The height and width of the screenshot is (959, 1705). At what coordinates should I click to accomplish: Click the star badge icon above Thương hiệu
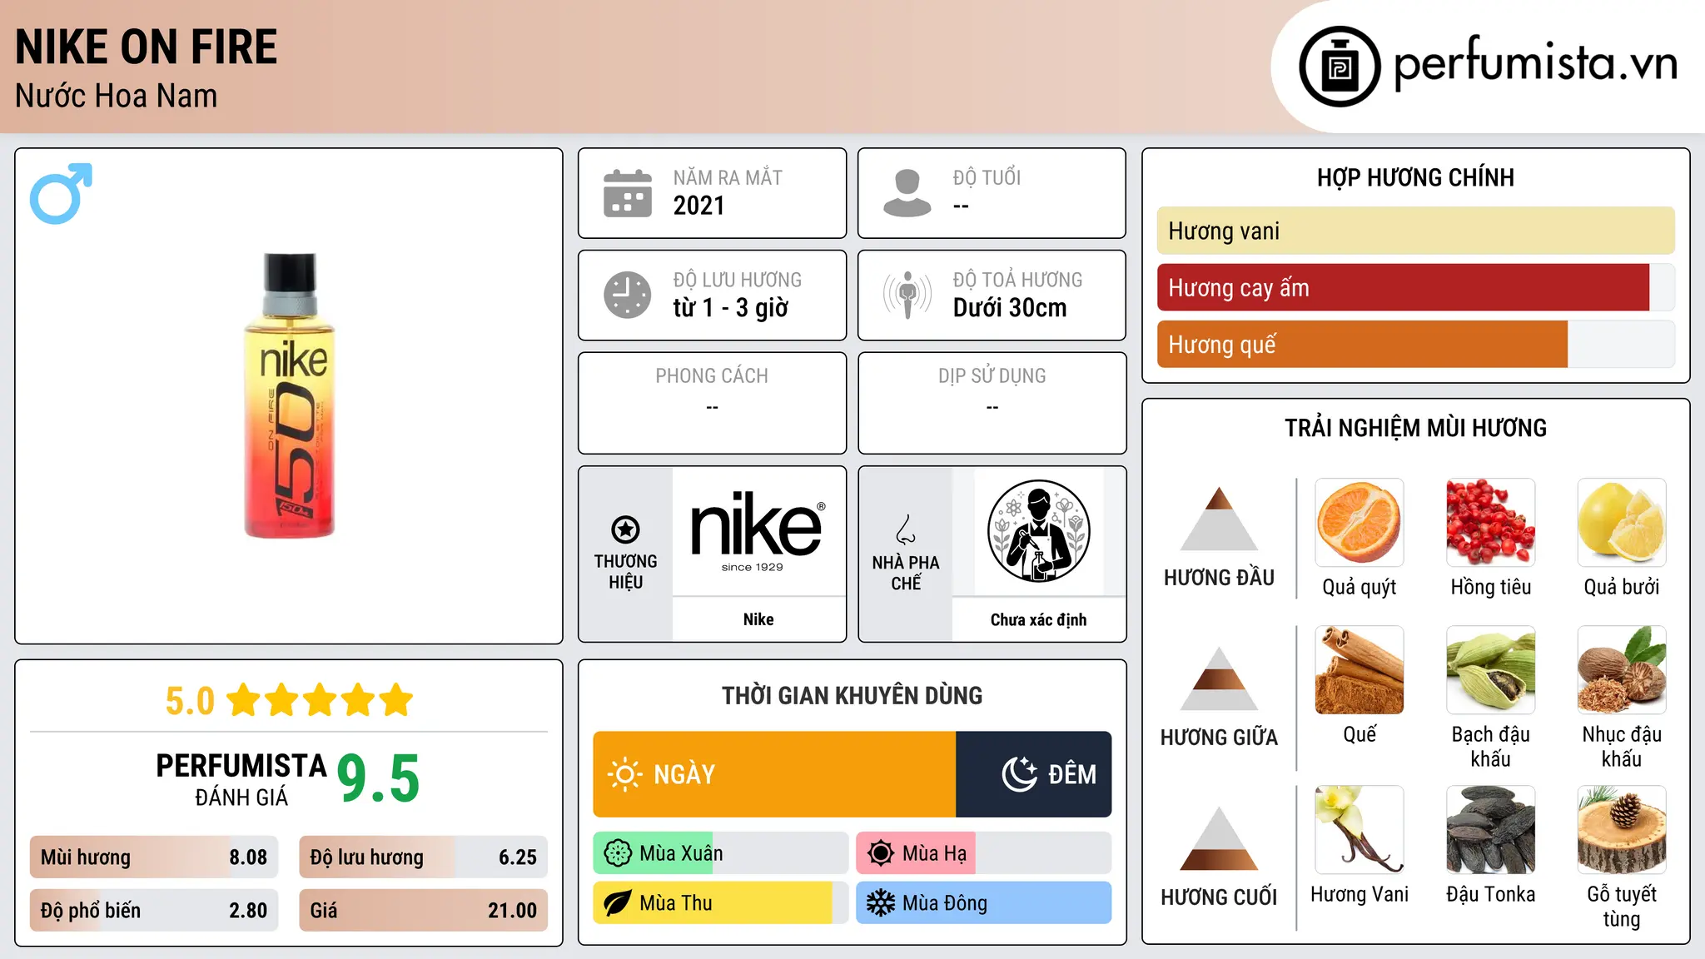[x=625, y=529]
